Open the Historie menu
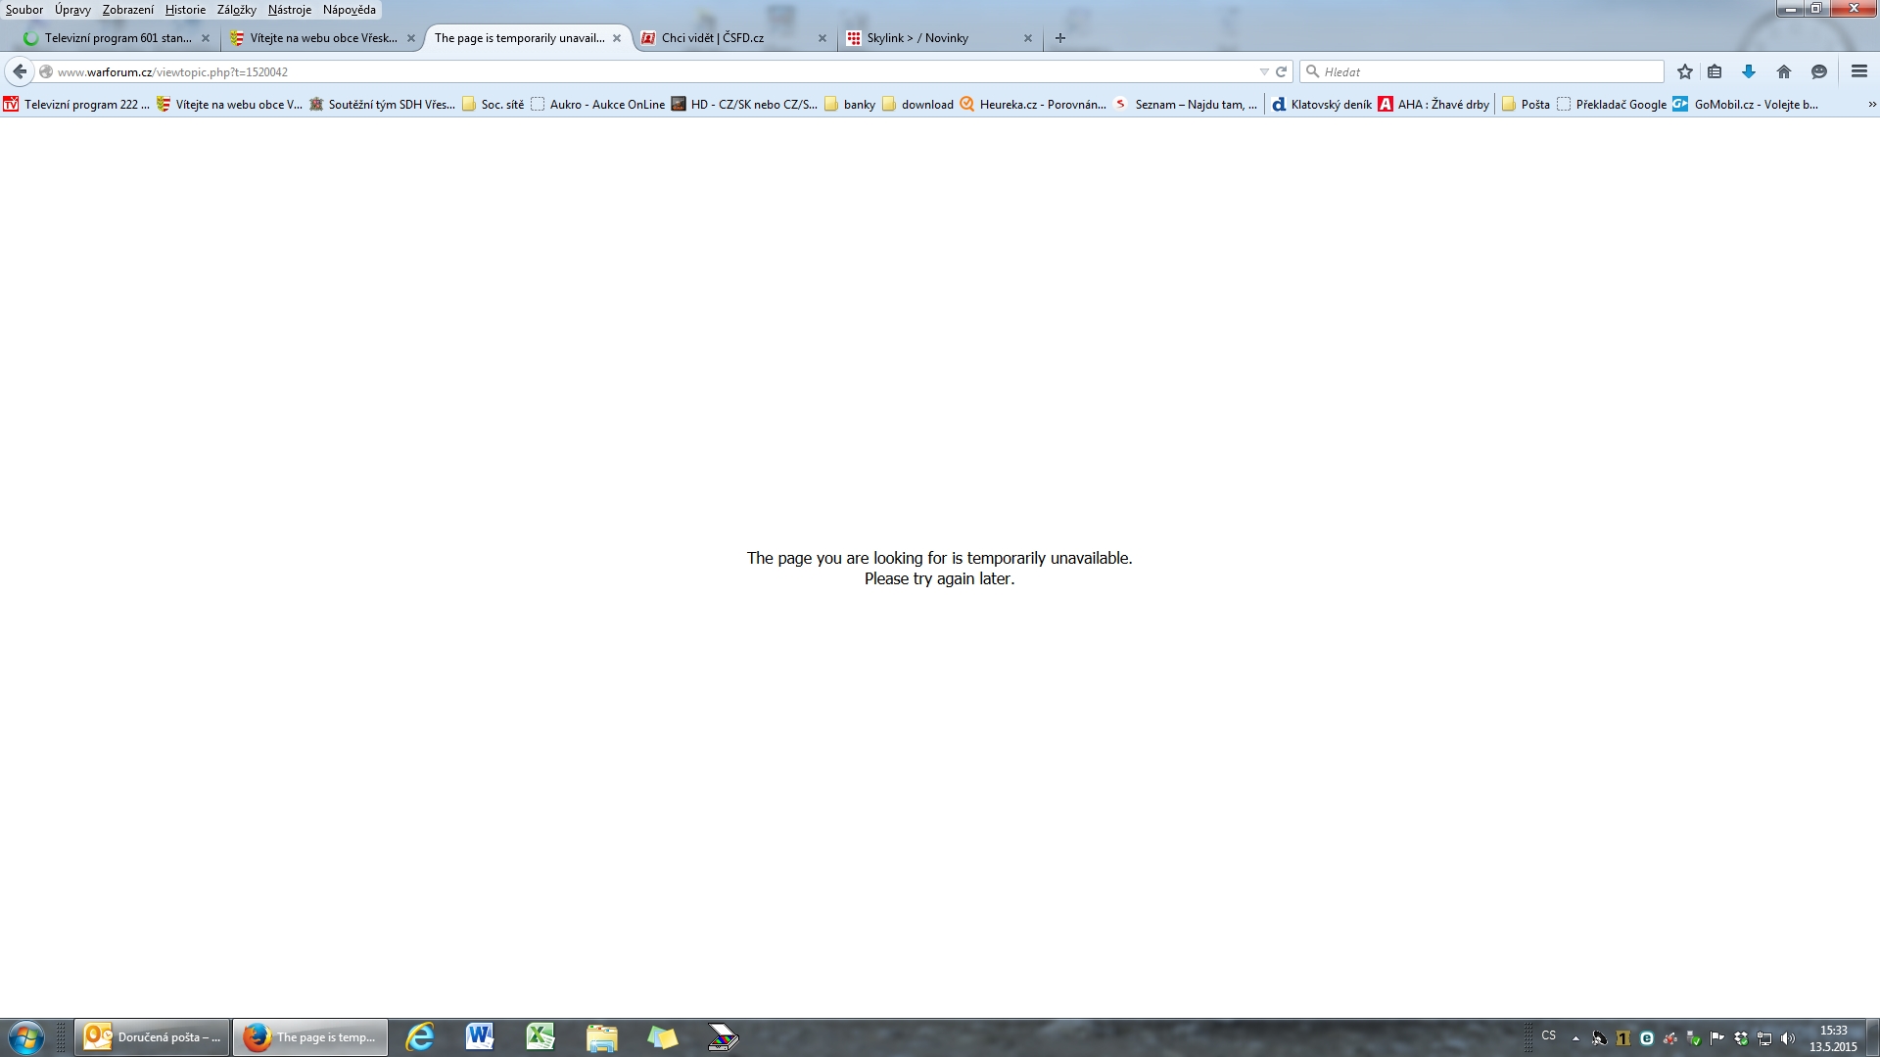 click(x=185, y=10)
